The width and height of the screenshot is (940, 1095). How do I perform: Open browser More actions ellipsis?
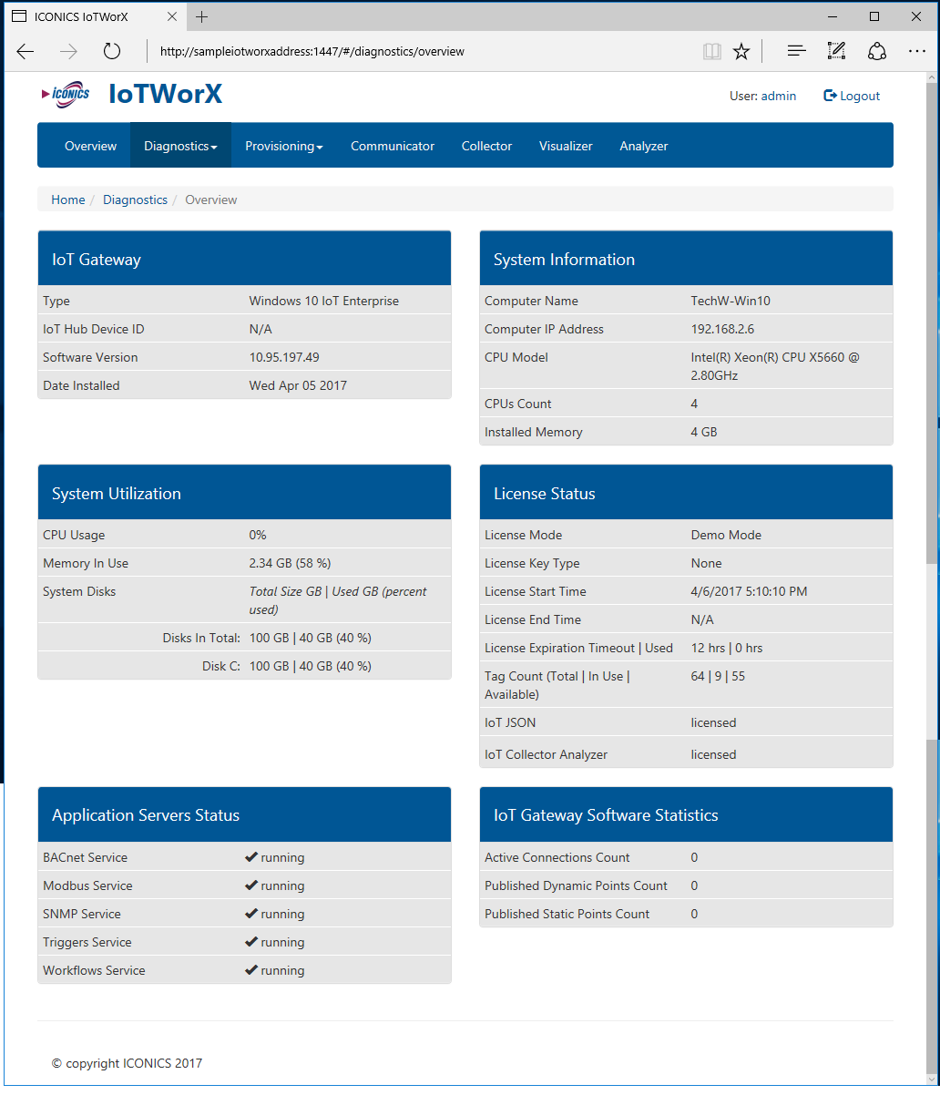(x=917, y=52)
